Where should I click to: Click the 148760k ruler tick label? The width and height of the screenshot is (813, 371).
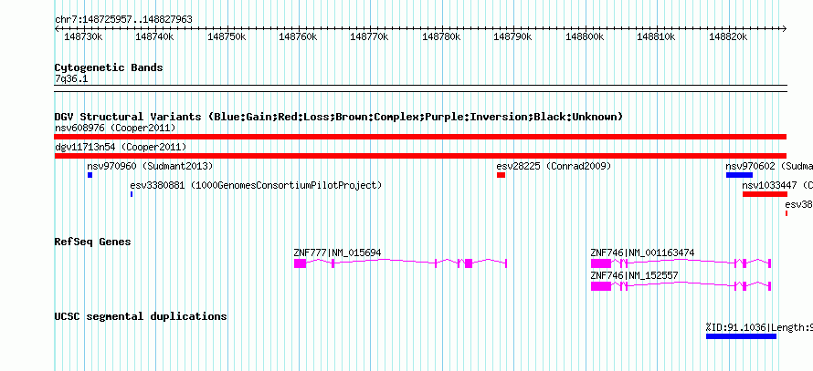(299, 36)
